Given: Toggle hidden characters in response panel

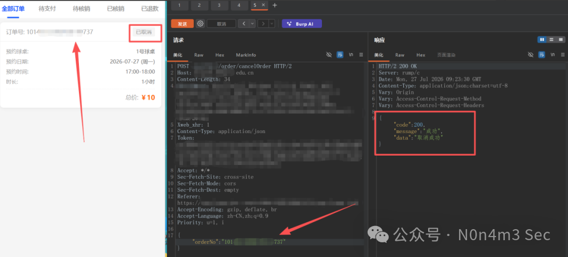Looking at the screenshot, I should pyautogui.click(x=531, y=55).
